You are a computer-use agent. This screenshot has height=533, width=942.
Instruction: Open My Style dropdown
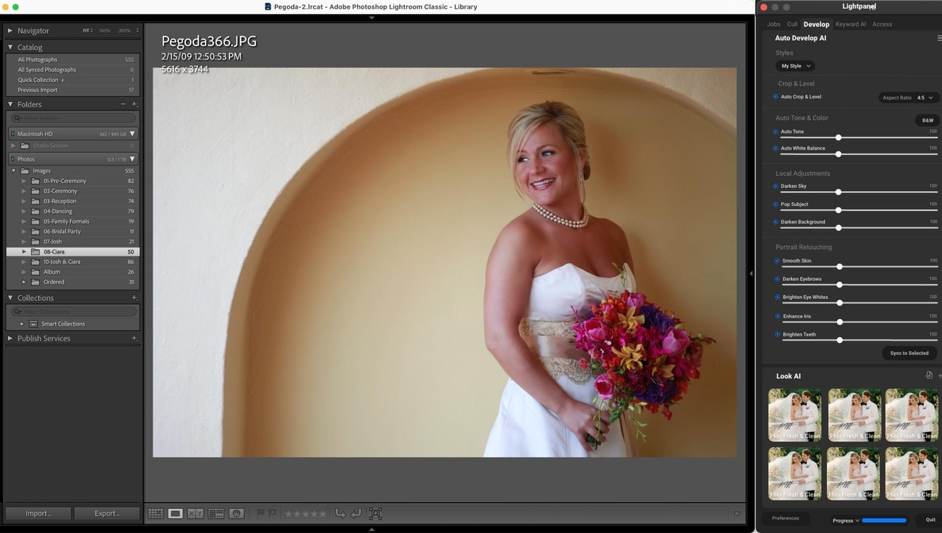tap(796, 66)
